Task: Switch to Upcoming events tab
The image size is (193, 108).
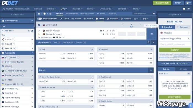Action: (x=87, y=14)
